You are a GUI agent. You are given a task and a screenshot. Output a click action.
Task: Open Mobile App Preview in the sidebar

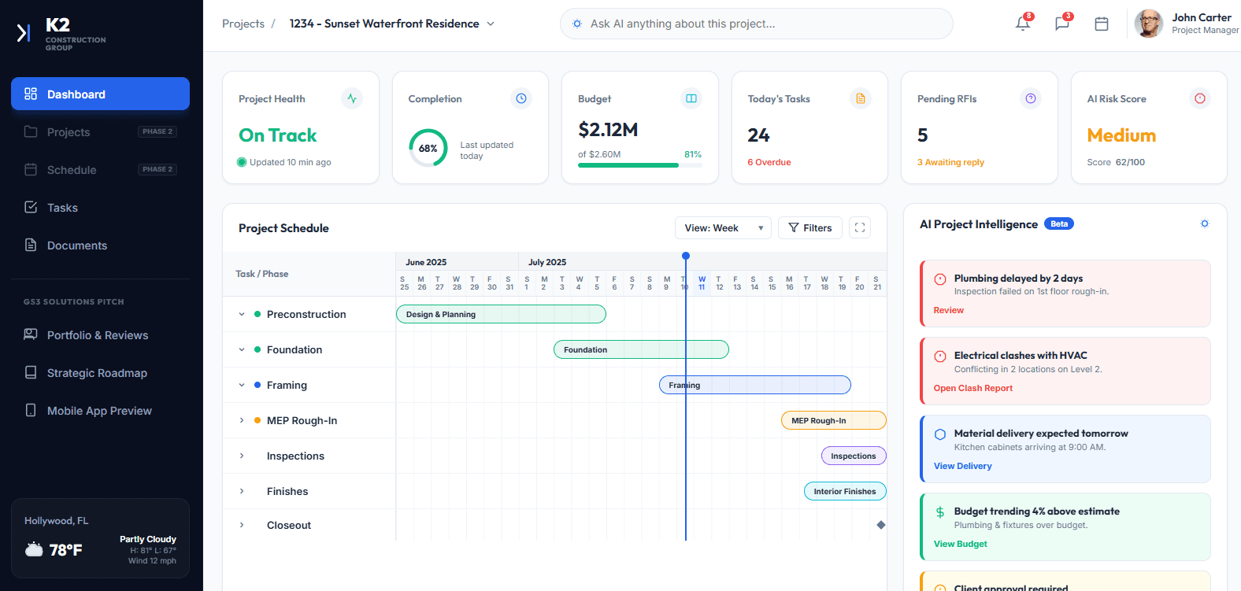[x=100, y=410]
